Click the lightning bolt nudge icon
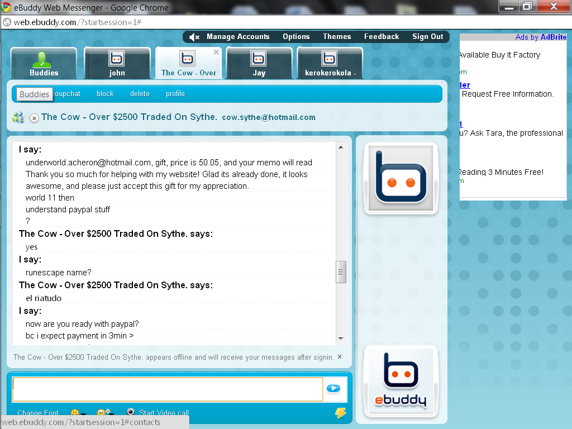The height and width of the screenshot is (429, 572). coord(341,413)
